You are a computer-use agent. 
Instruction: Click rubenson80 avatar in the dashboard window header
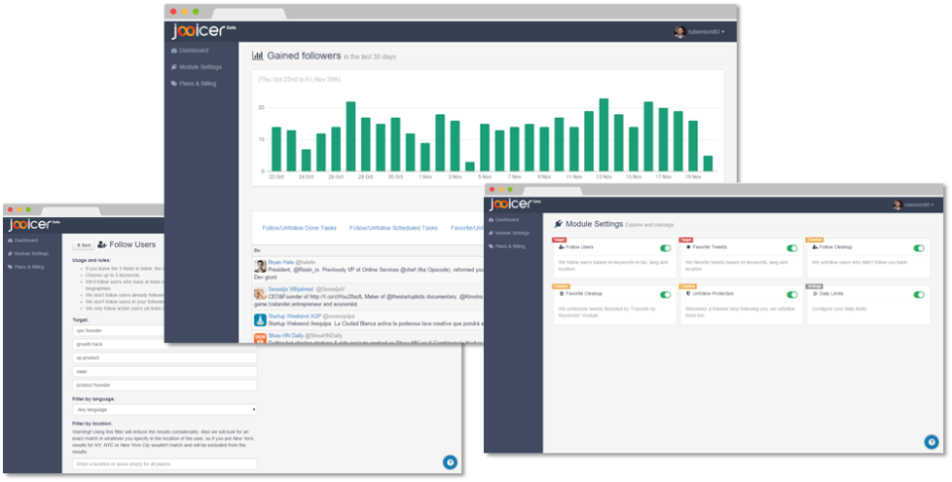[x=680, y=32]
